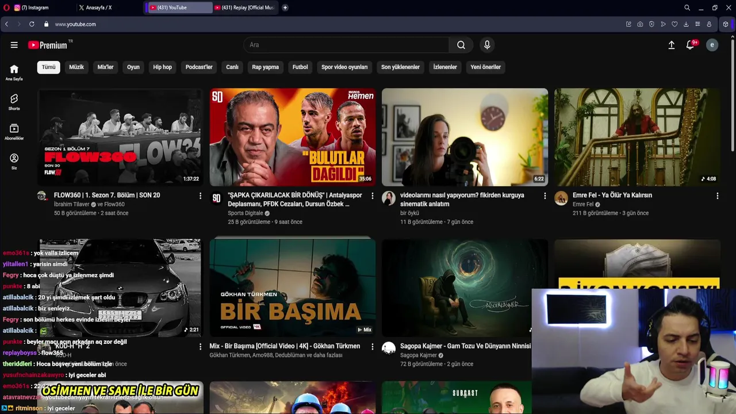Click Emre Fel channel avatar
736x414 pixels.
coord(561,198)
